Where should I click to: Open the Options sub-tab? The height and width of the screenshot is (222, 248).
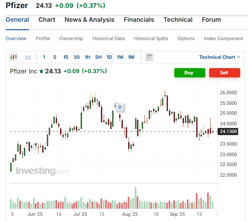(x=186, y=39)
